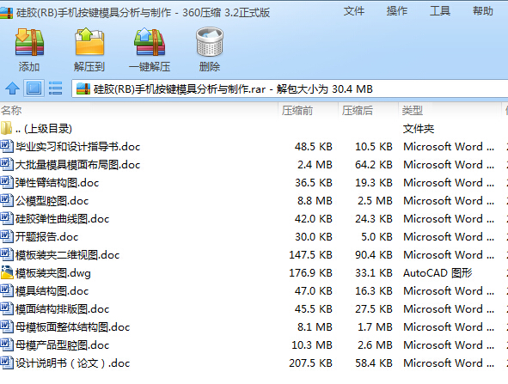Image resolution: width=508 pixels, height=384 pixels.
Task: Click the 8.8 MB size of 公模型腔图.doc
Action: point(315,201)
